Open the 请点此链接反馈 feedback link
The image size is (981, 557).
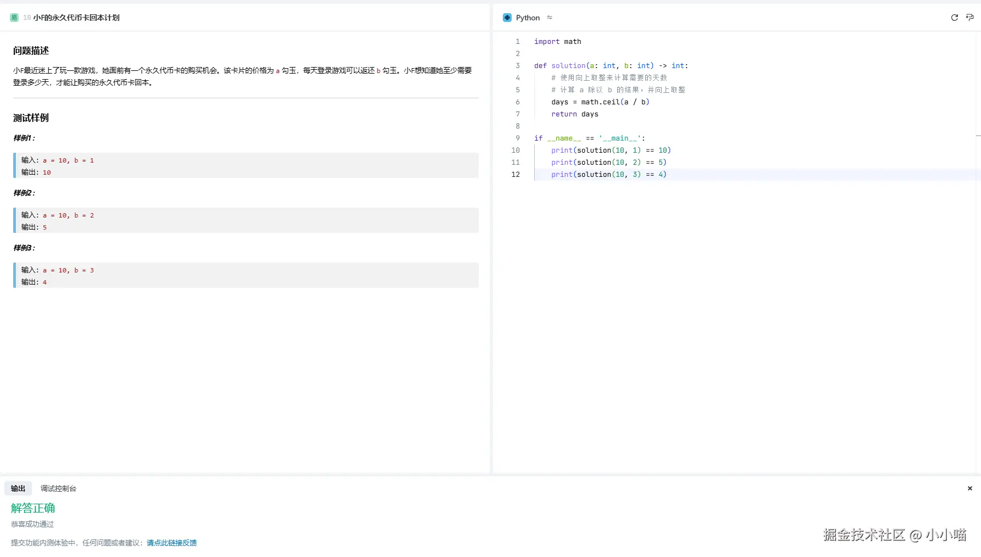click(171, 543)
